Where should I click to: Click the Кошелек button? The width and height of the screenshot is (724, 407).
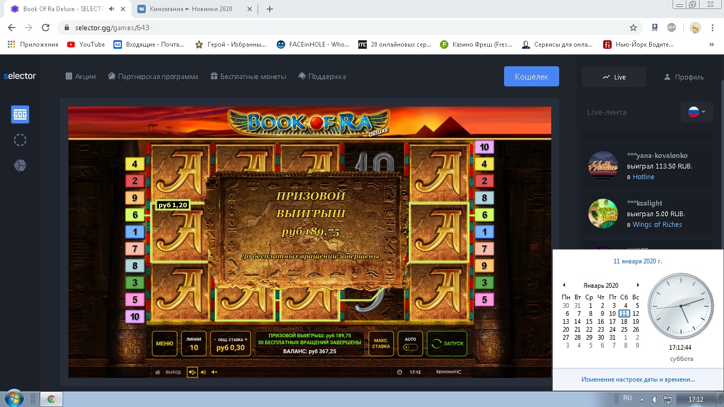pyautogui.click(x=532, y=76)
